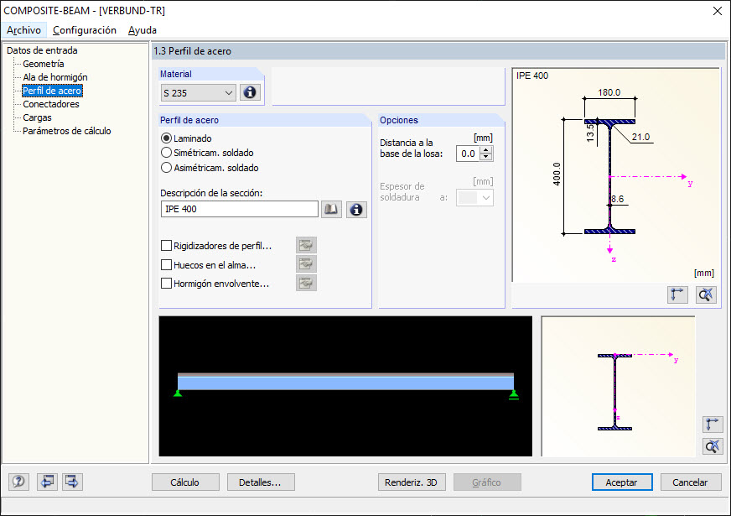The image size is (731, 516).
Task: Select the Laminado radio option
Action: click(x=166, y=138)
